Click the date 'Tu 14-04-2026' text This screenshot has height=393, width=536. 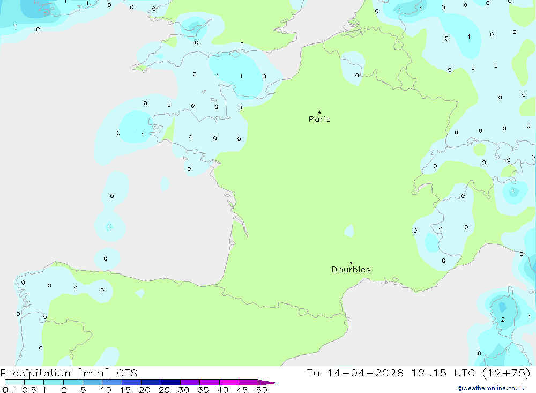click(x=355, y=373)
